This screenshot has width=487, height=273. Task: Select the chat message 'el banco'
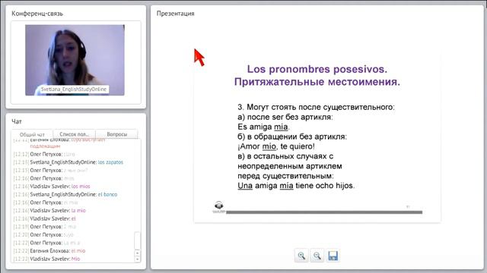pyautogui.click(x=108, y=194)
